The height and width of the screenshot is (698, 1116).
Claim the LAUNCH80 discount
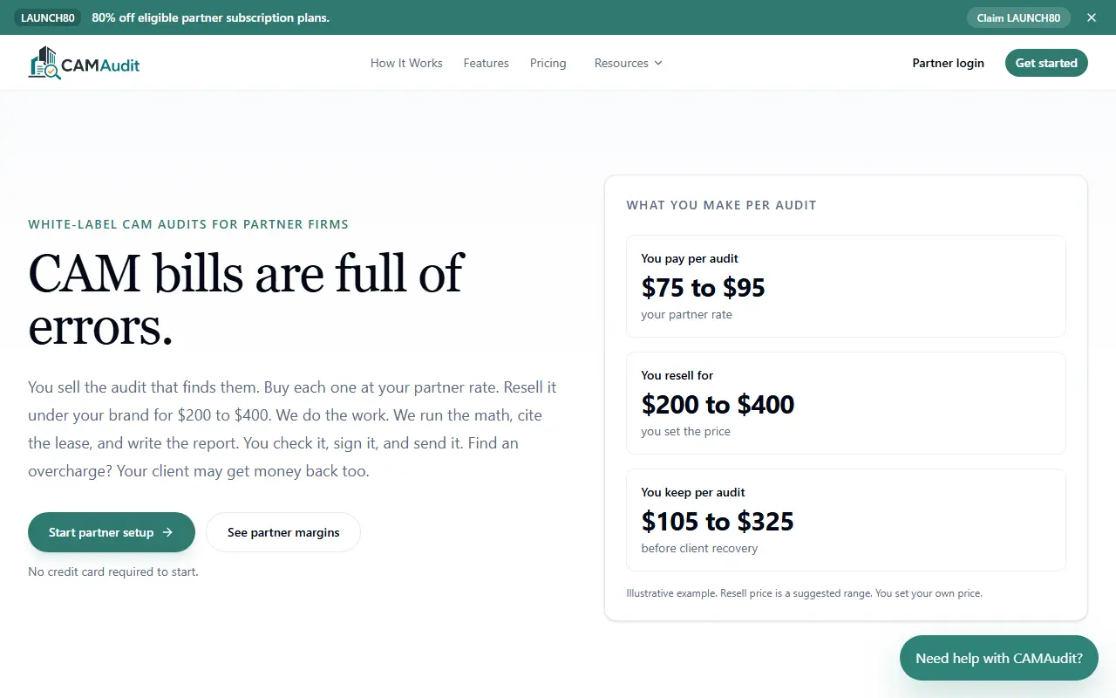point(1018,17)
